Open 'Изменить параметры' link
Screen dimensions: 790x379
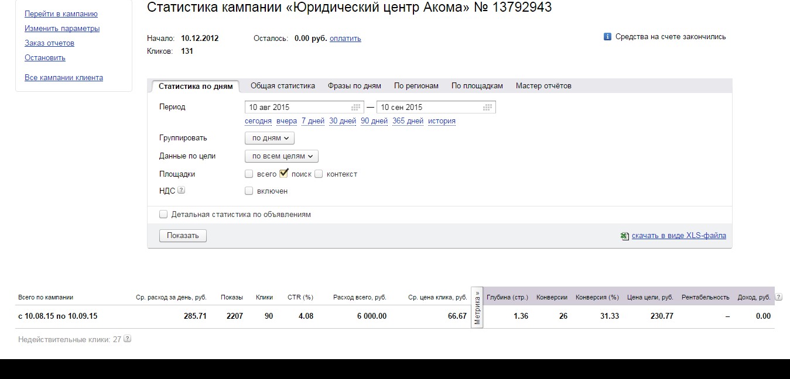[62, 29]
